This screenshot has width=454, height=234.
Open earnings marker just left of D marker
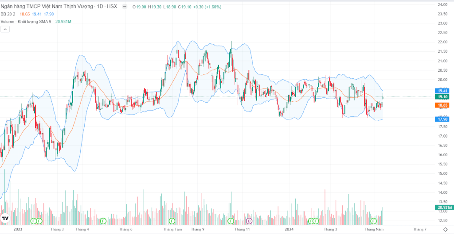(x=231, y=221)
